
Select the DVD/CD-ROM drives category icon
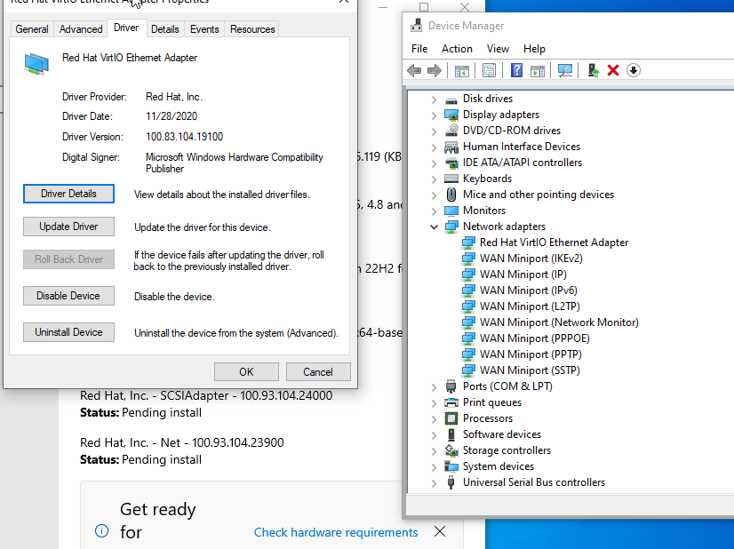point(451,131)
